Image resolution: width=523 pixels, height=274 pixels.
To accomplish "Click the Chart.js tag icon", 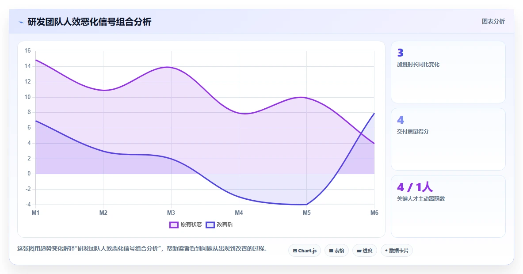I will tap(295, 251).
